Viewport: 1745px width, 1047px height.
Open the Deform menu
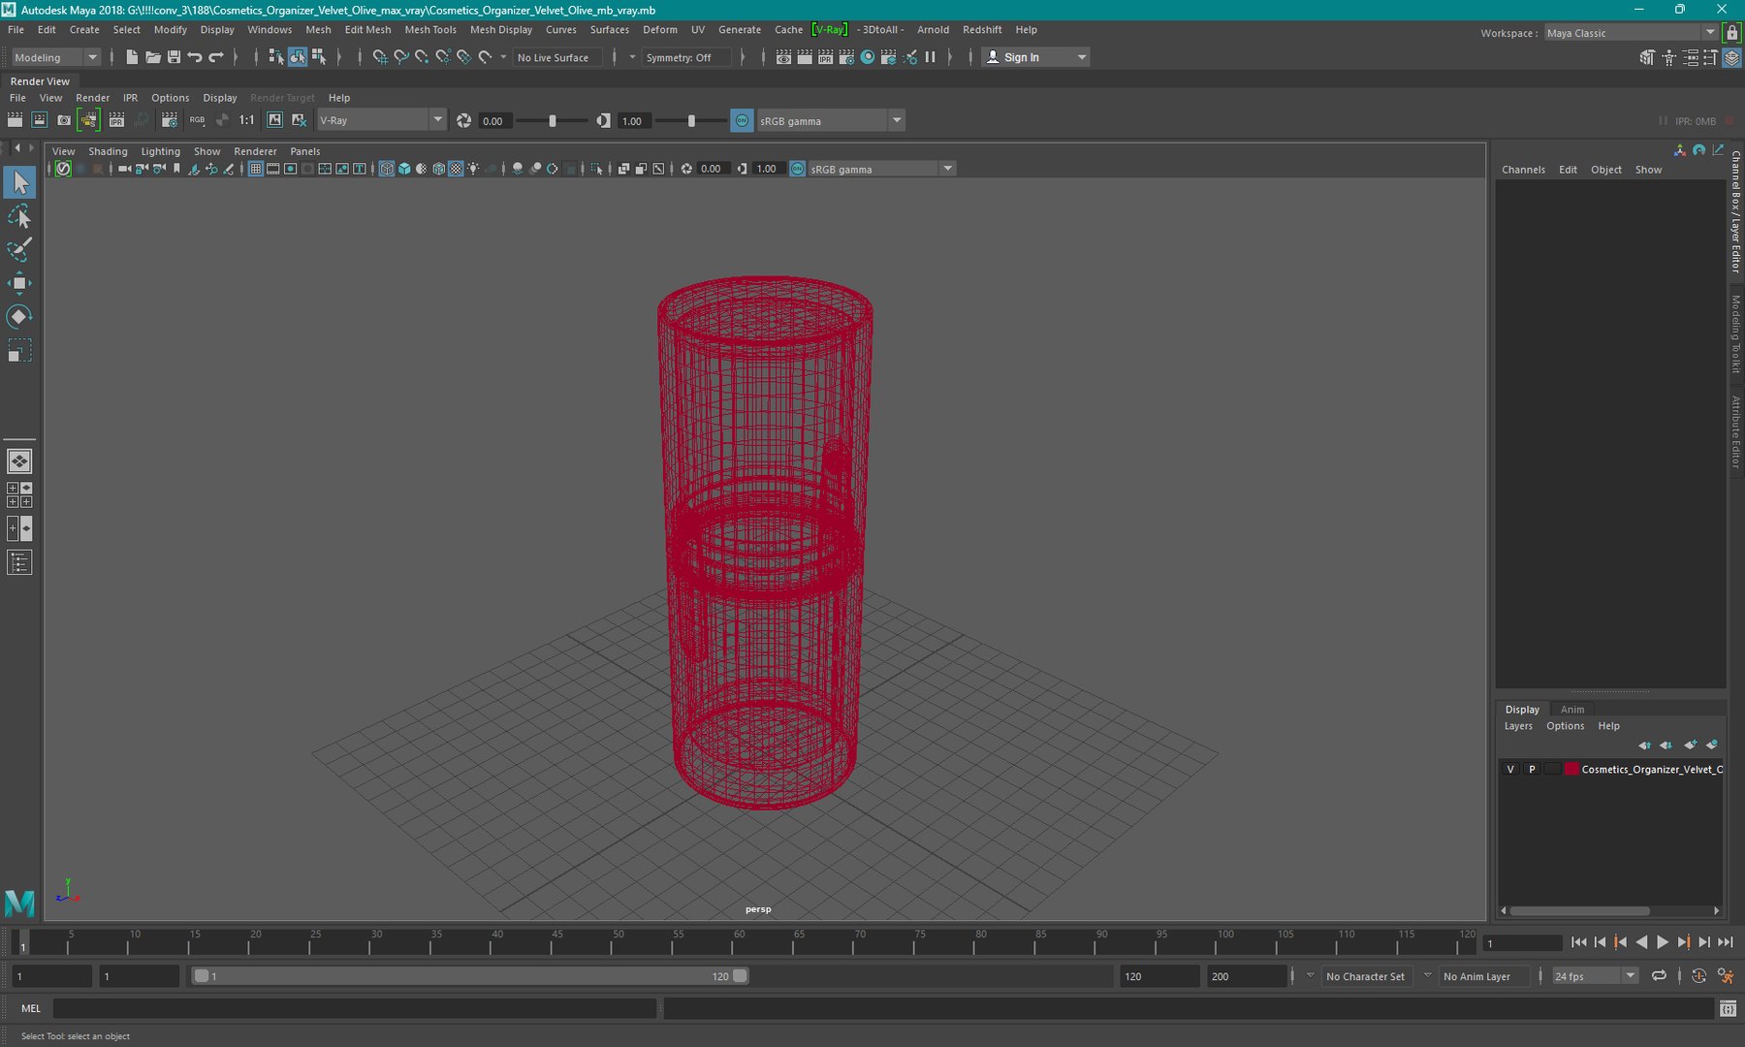[x=660, y=30]
